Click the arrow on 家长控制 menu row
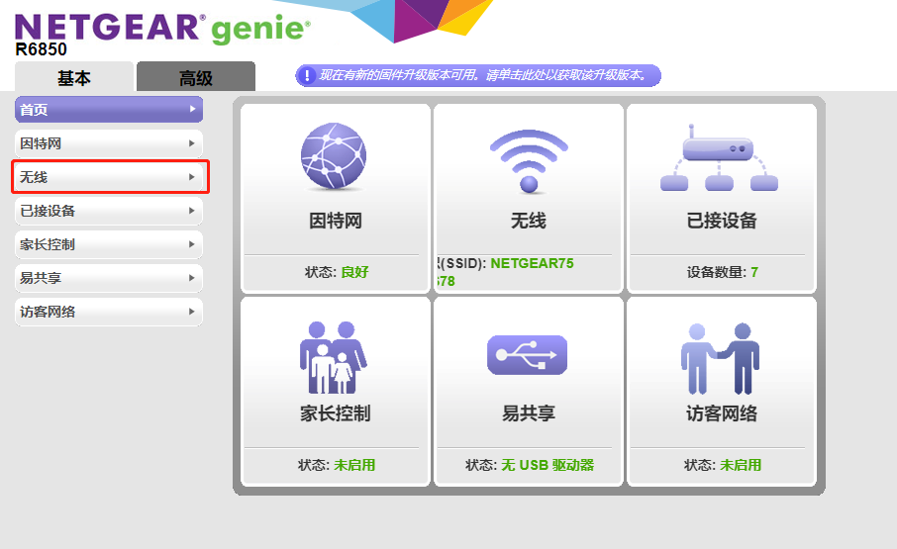Image resolution: width=897 pixels, height=549 pixels. pos(192,244)
